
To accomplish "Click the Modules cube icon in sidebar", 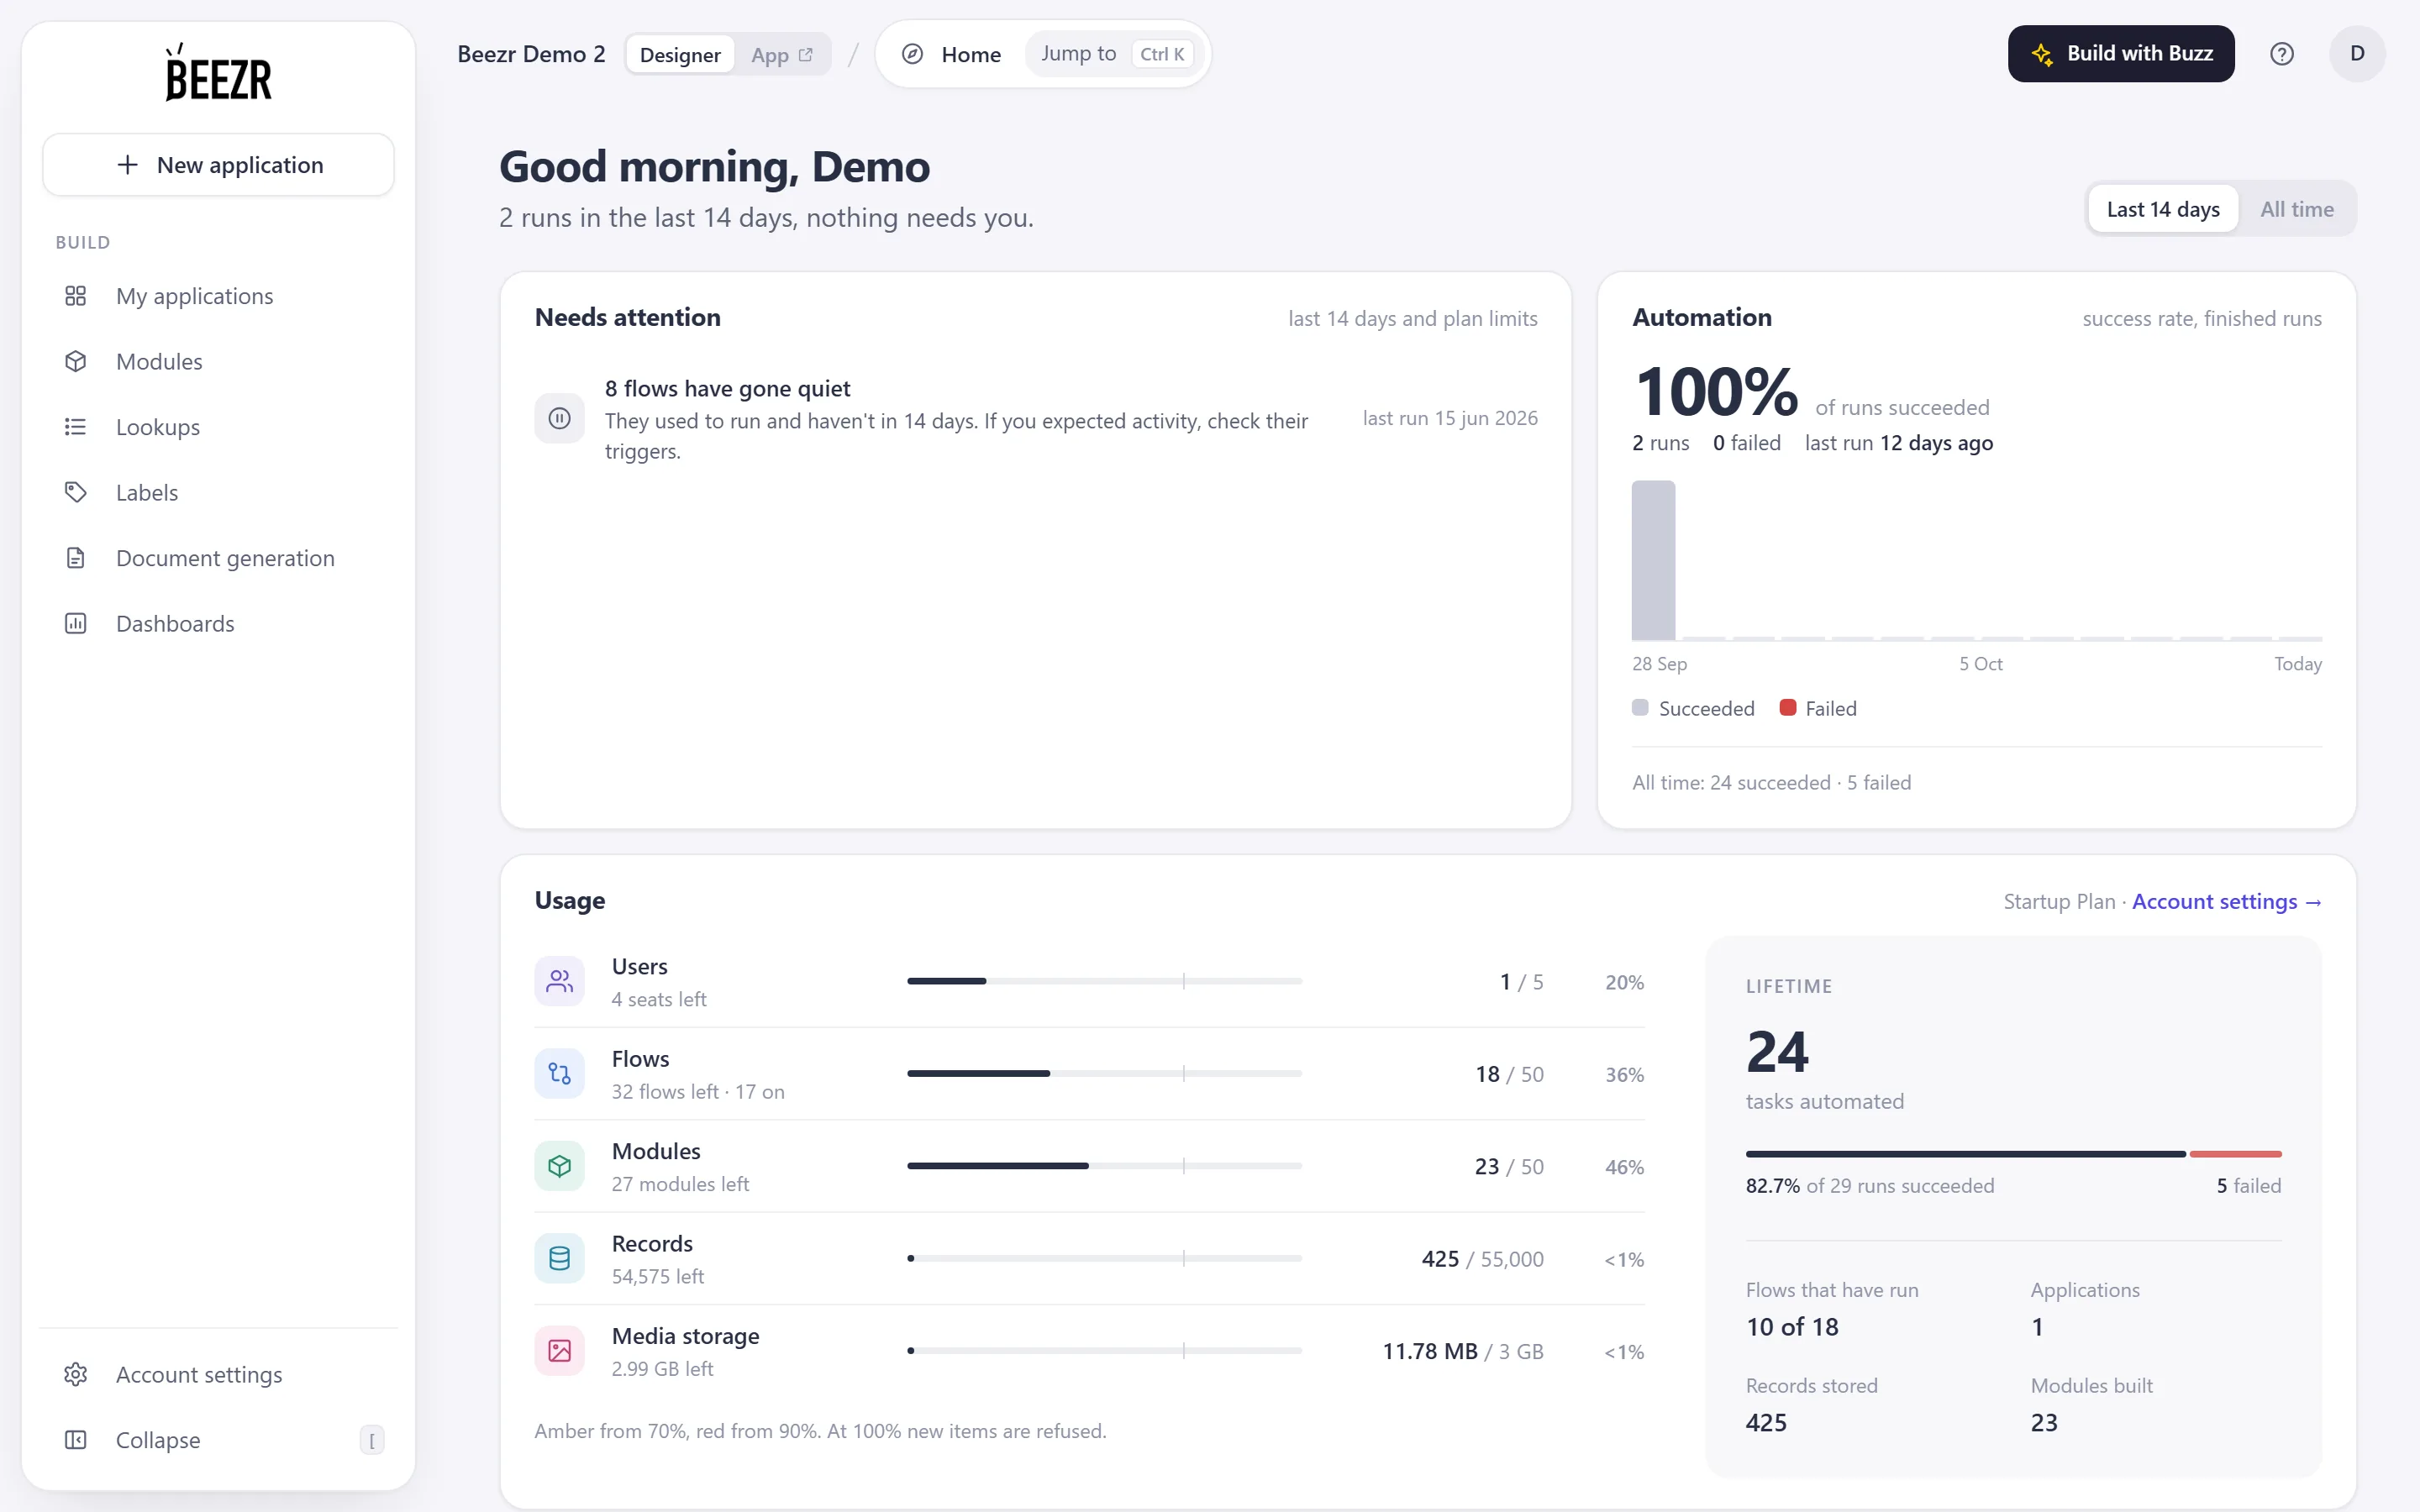I will pyautogui.click(x=76, y=361).
